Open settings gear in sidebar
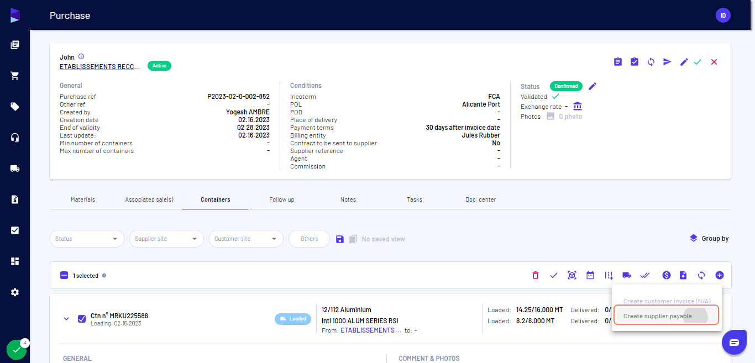This screenshot has height=363, width=755. point(15,292)
